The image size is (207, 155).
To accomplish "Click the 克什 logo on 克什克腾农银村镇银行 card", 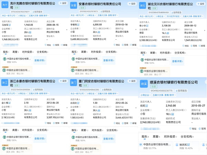I will click(5, 5).
